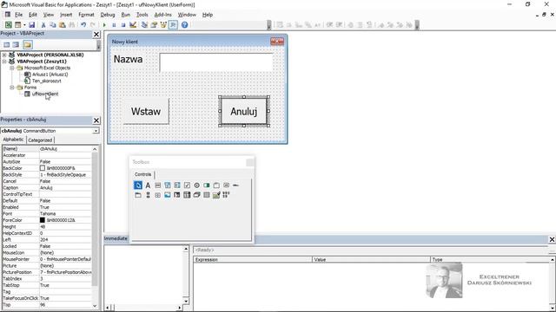This screenshot has width=556, height=312.
Task: Select the ComboBox control in Toolbox
Action: coord(168,185)
